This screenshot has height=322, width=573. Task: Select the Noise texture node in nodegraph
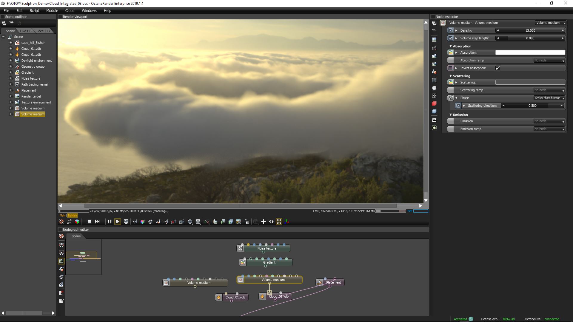pyautogui.click(x=267, y=248)
